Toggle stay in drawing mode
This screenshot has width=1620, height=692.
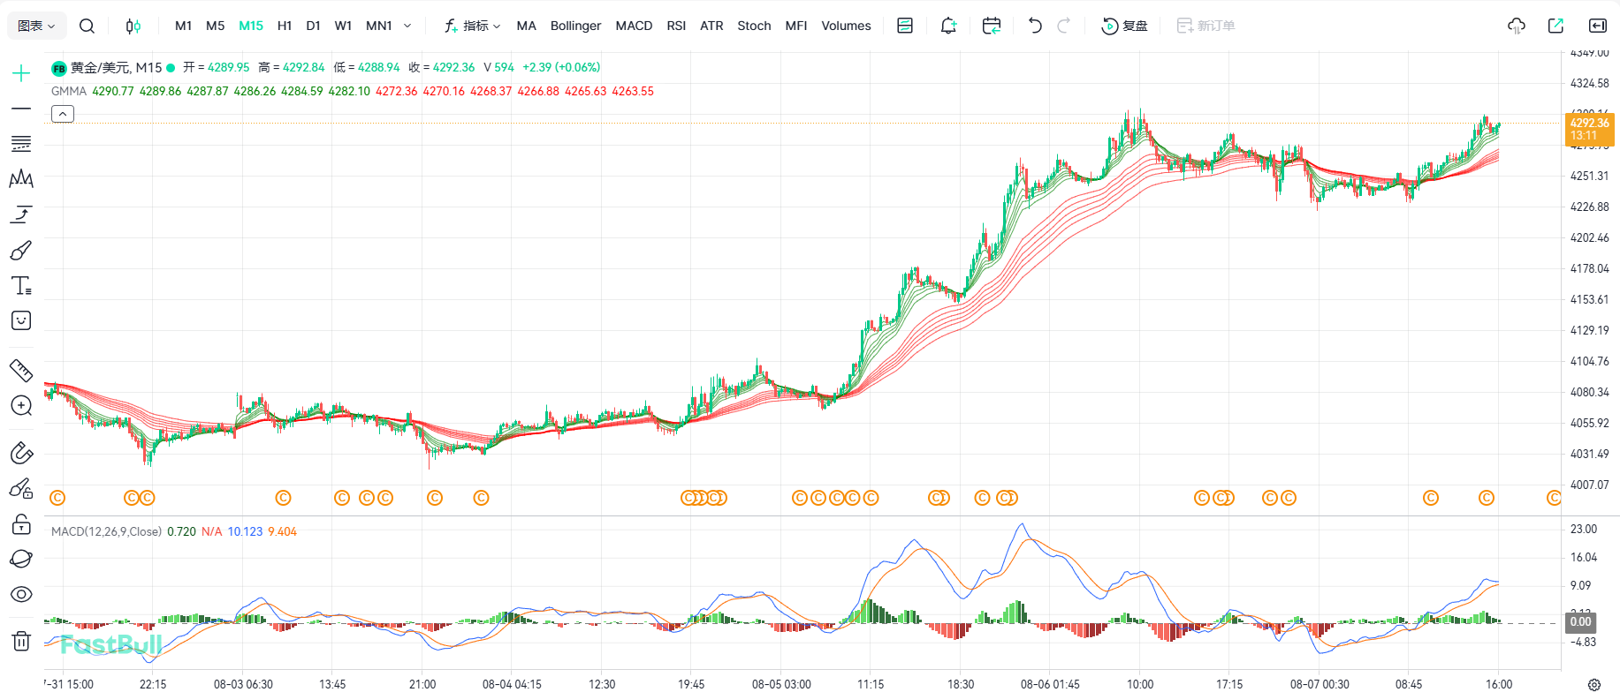(x=21, y=488)
